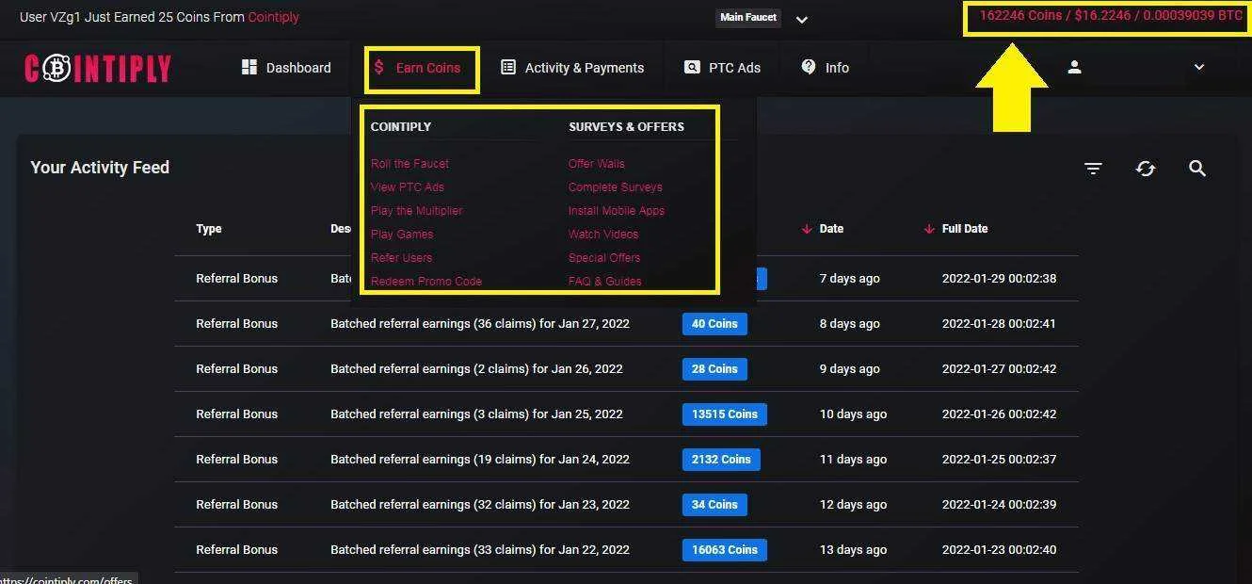This screenshot has width=1252, height=584.
Task: Click the Your Activity Feed heading
Action: (x=100, y=168)
